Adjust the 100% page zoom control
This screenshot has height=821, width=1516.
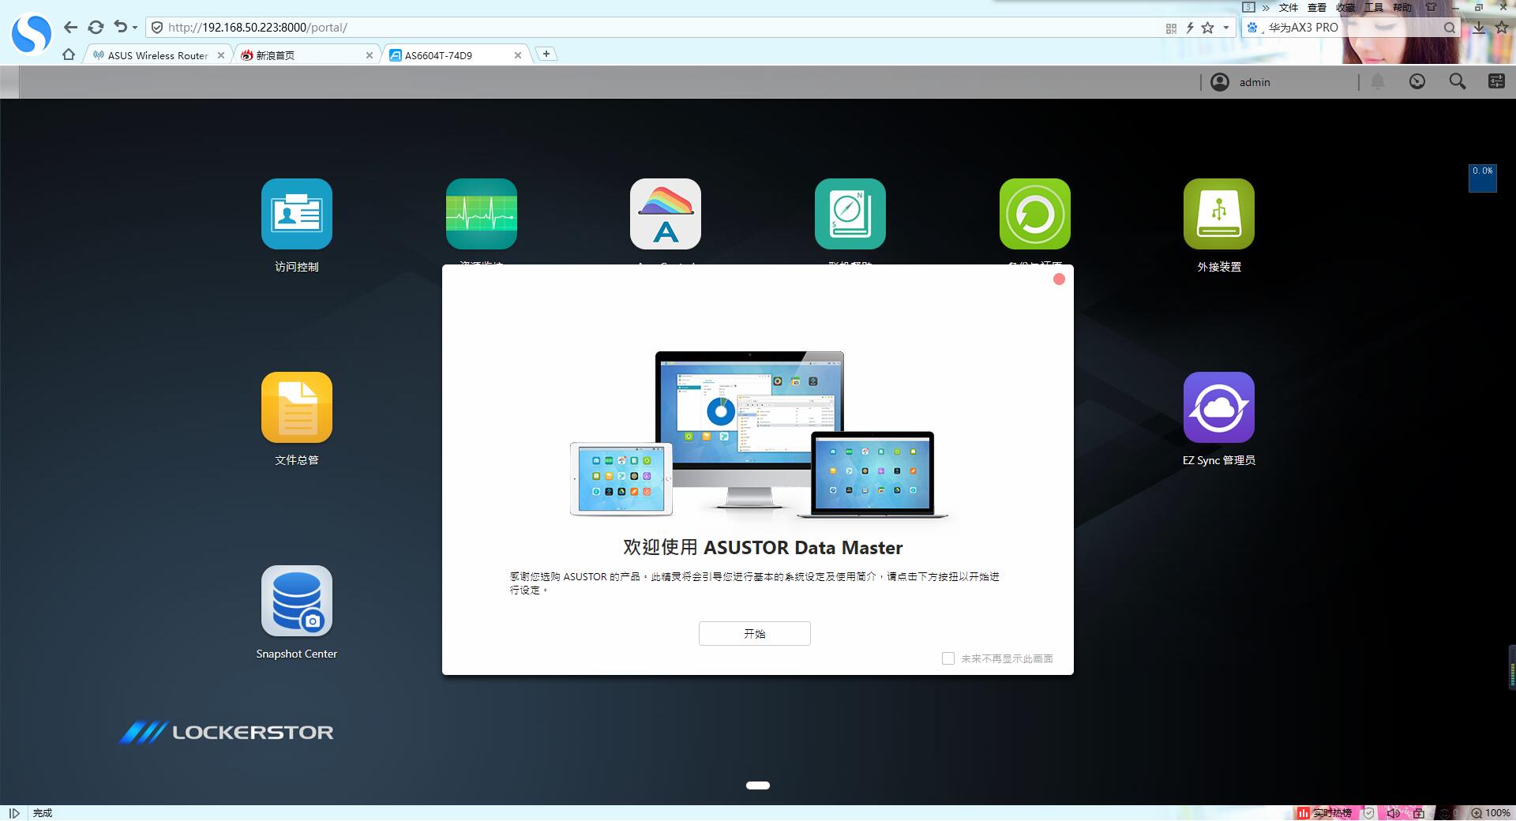pos(1491,813)
